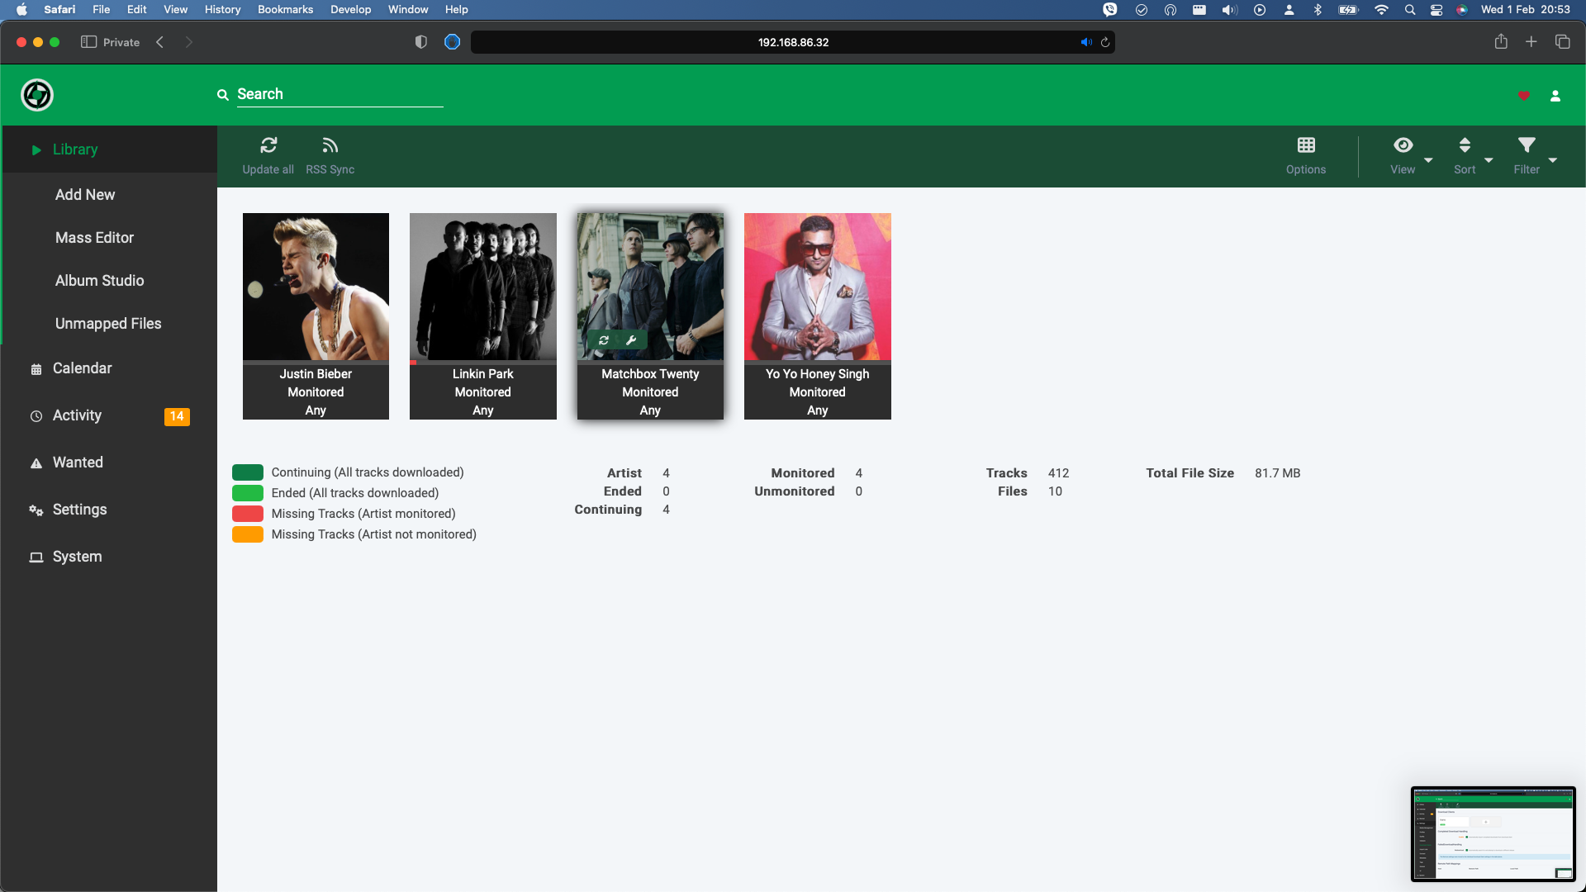Open the Develop menu in menu bar
The height and width of the screenshot is (892, 1586).
pyautogui.click(x=350, y=9)
